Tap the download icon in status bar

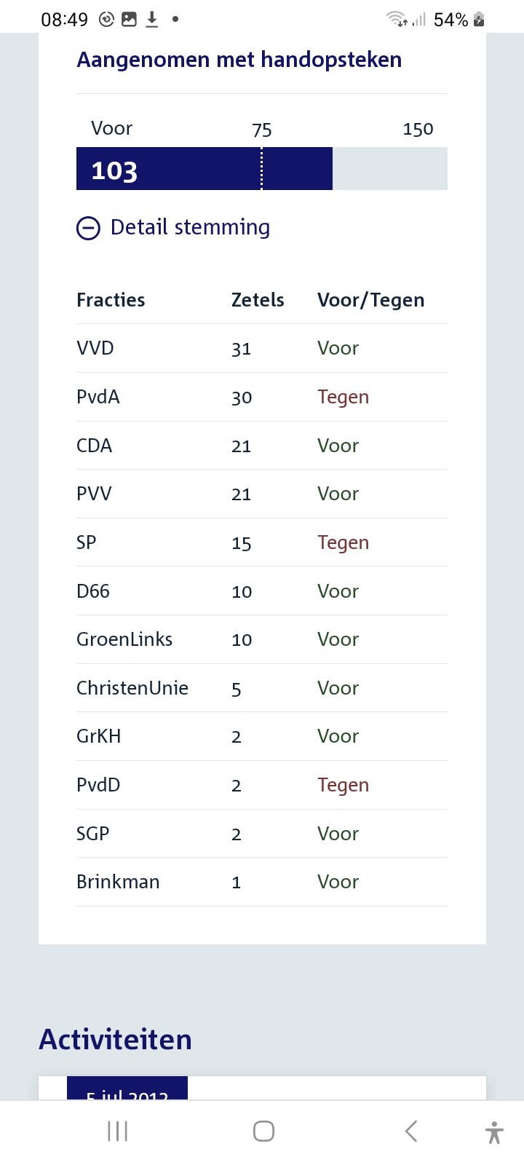click(x=151, y=20)
